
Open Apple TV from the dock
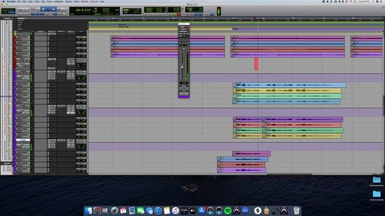coord(192,211)
